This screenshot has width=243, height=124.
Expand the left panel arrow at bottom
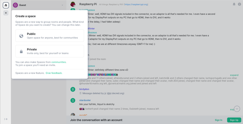click(6, 119)
